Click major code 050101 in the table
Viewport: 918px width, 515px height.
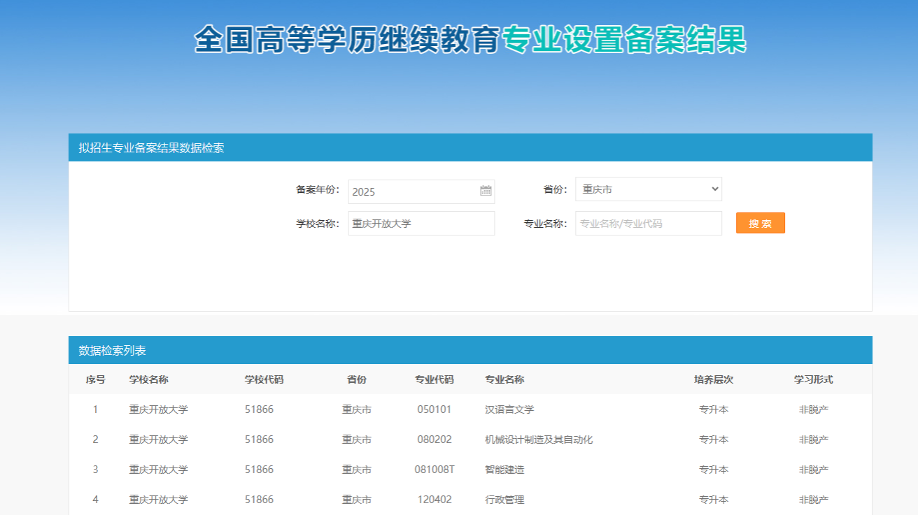point(434,409)
